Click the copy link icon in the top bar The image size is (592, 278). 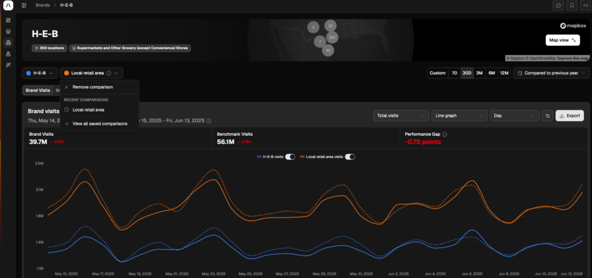586,5
